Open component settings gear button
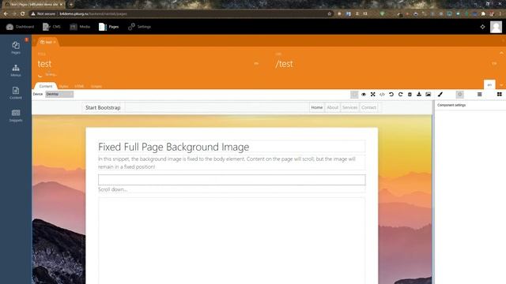The image size is (506, 284). tap(460, 95)
